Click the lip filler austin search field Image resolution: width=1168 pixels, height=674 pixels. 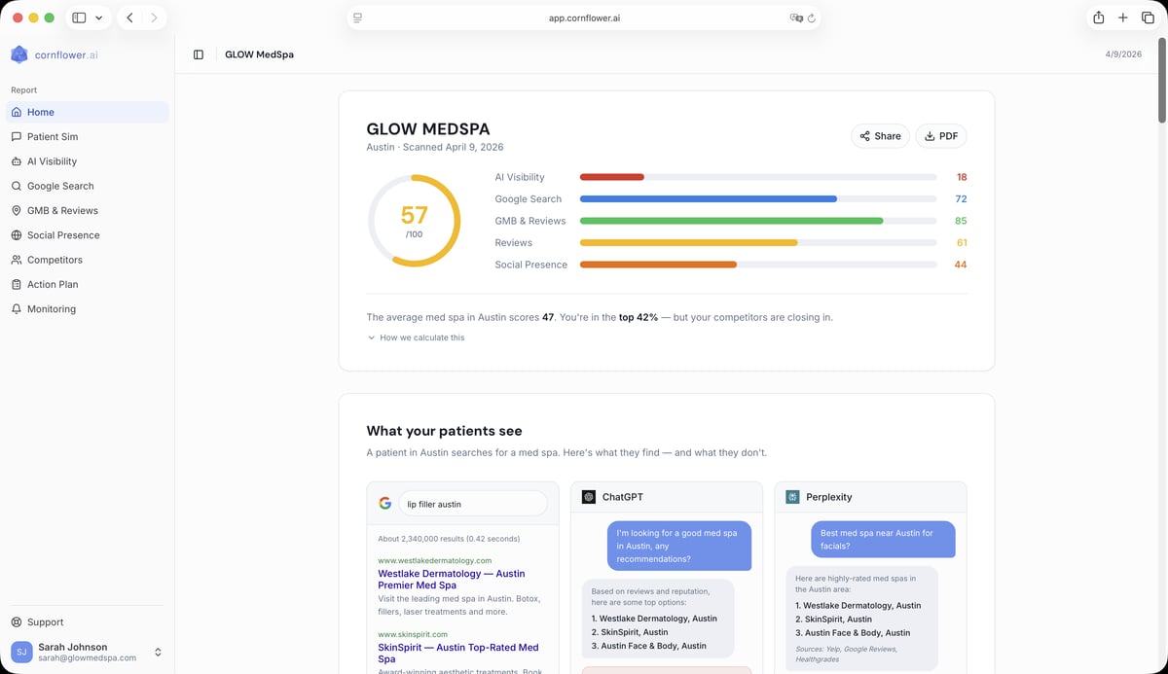pos(473,504)
